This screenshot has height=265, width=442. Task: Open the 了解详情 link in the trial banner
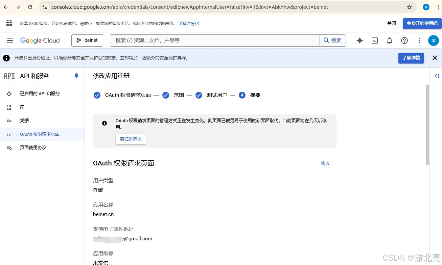189,24
